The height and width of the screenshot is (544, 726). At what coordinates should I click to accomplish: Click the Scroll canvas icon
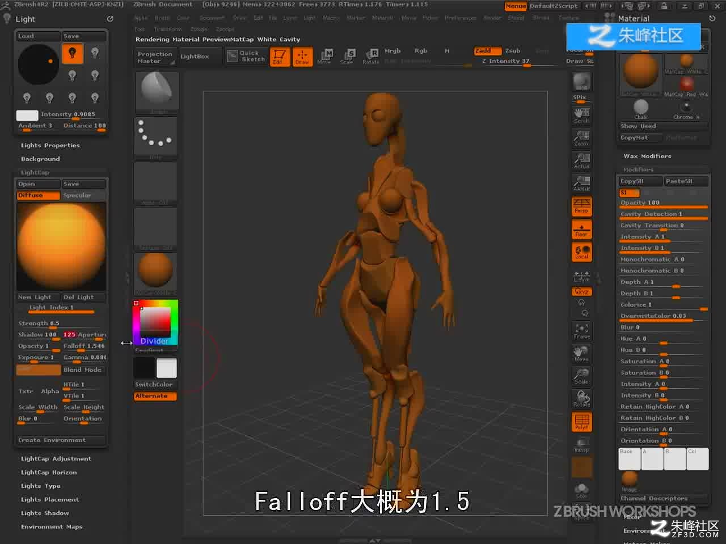[581, 116]
